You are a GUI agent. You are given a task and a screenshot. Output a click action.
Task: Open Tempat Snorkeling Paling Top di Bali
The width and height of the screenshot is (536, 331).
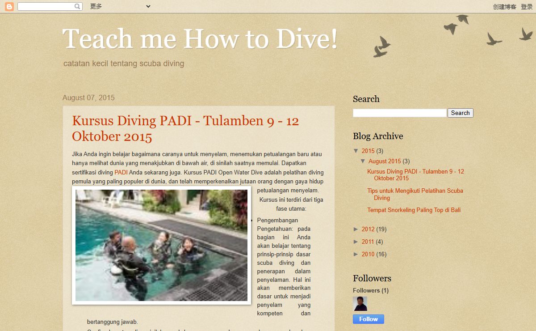[x=414, y=210]
